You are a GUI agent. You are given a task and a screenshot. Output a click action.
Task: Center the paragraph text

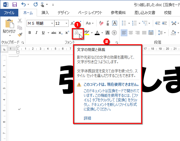tap(131, 33)
